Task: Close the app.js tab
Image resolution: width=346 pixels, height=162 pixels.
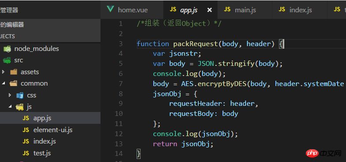Action: click(x=209, y=10)
